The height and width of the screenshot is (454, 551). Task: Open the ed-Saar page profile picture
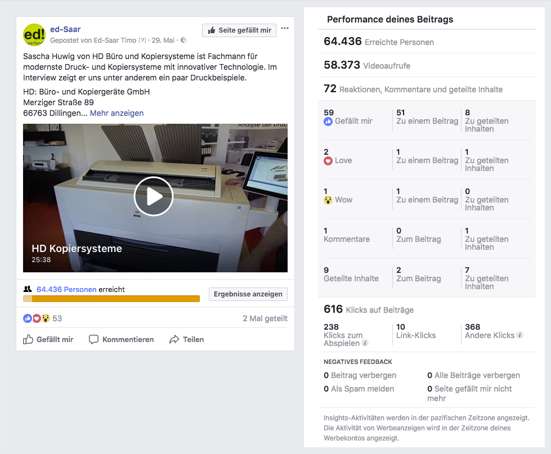pos(34,35)
